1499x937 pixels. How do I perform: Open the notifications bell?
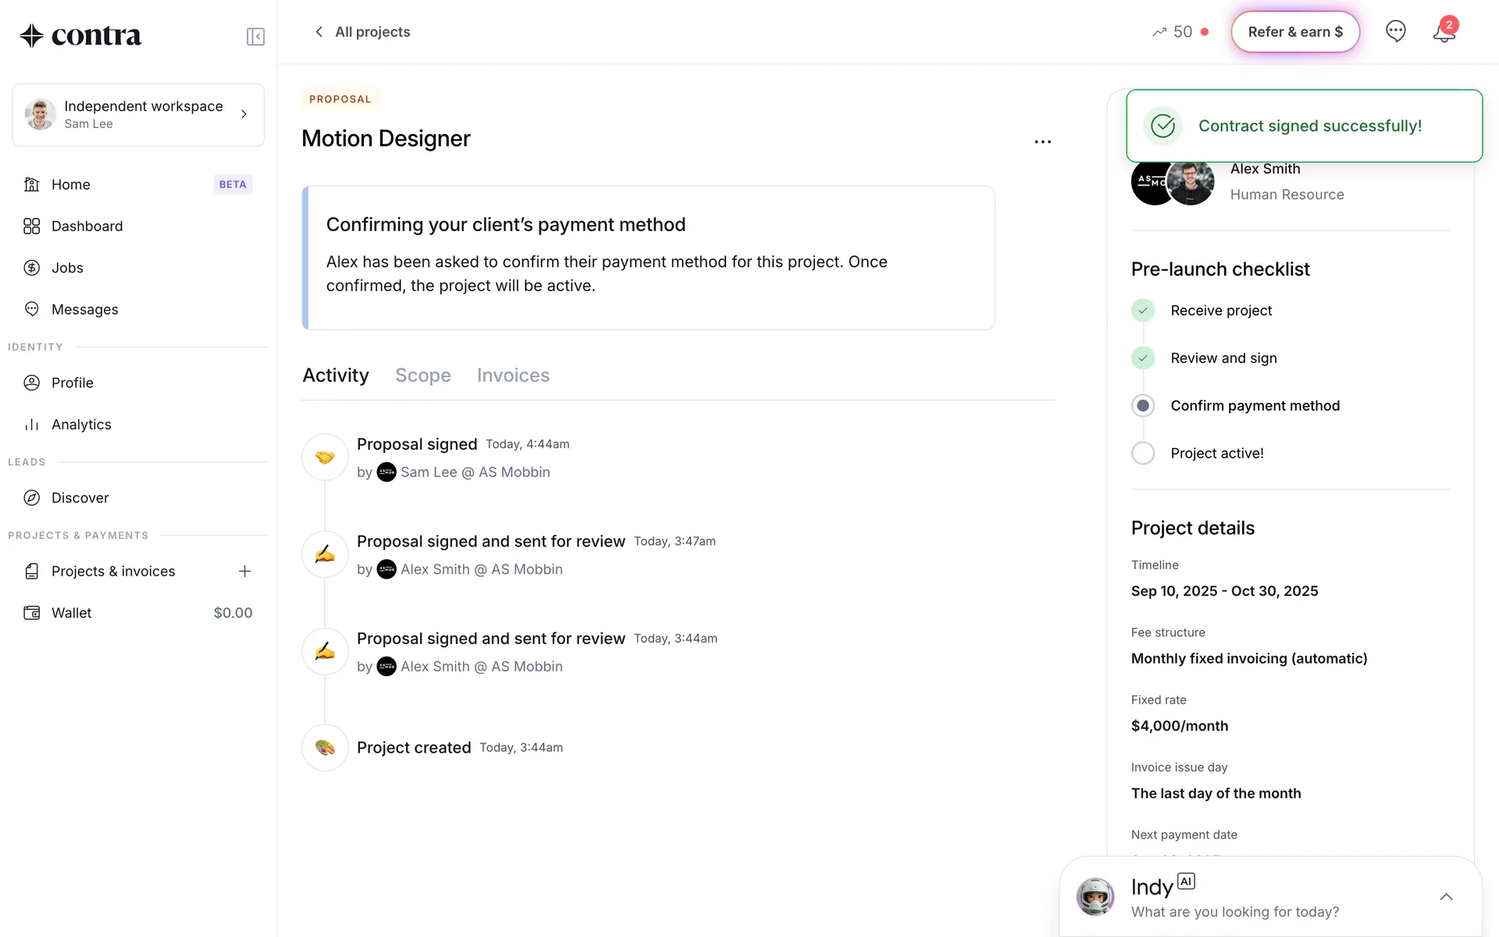coord(1444,32)
